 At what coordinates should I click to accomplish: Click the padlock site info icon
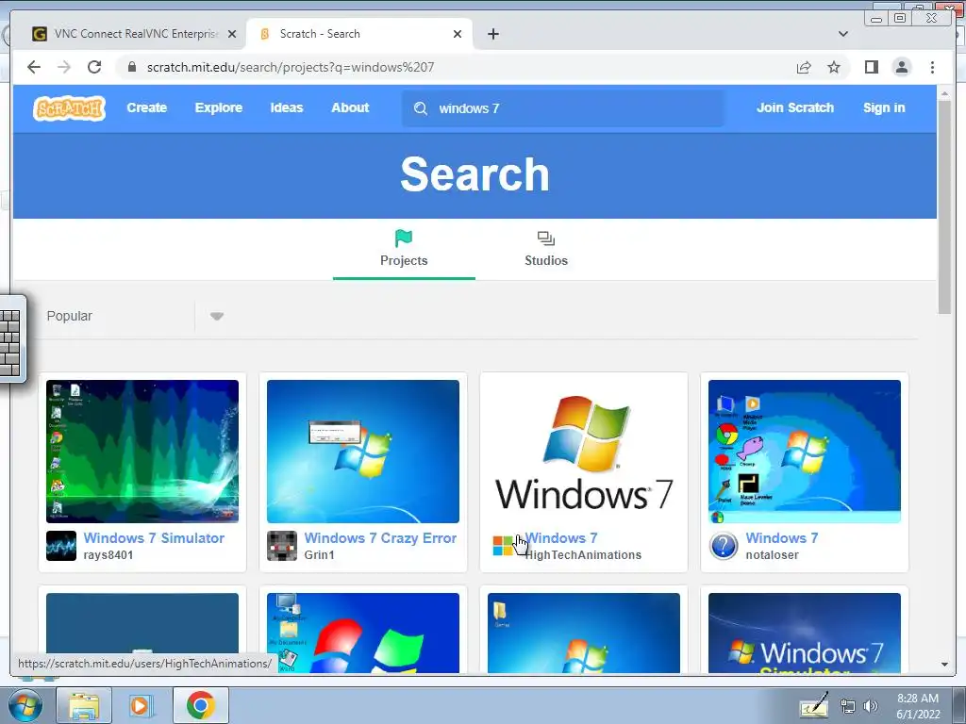point(131,67)
